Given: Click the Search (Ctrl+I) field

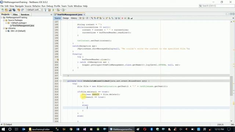Looking at the screenshot, I should pyautogui.click(x=217, y=6).
